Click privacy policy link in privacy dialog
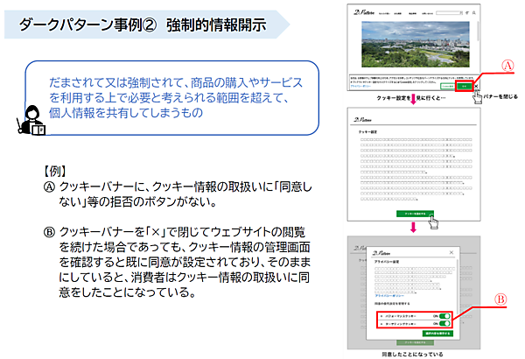The image size is (525, 359). (389, 296)
